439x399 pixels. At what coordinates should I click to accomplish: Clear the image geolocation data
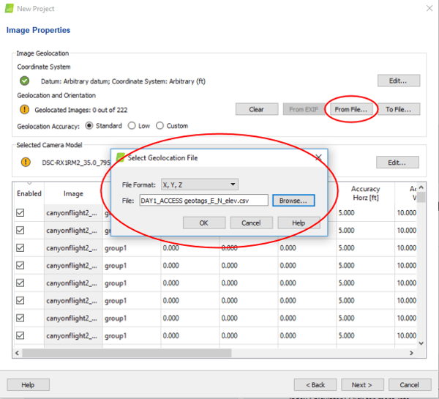tap(256, 109)
